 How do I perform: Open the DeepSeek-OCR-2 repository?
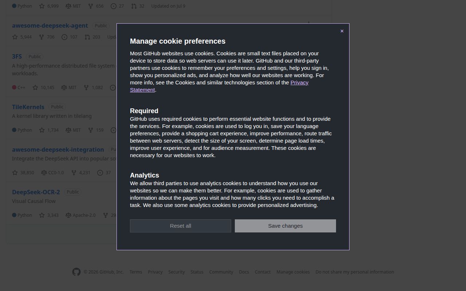pyautogui.click(x=36, y=192)
